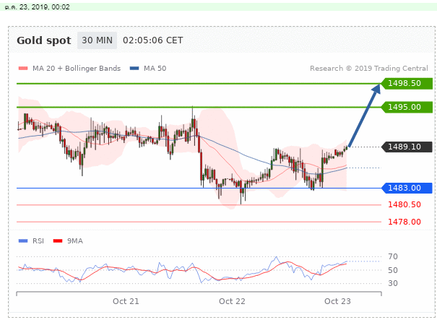Select the MA 50 legend label
The image size is (437, 325).
tap(155, 69)
